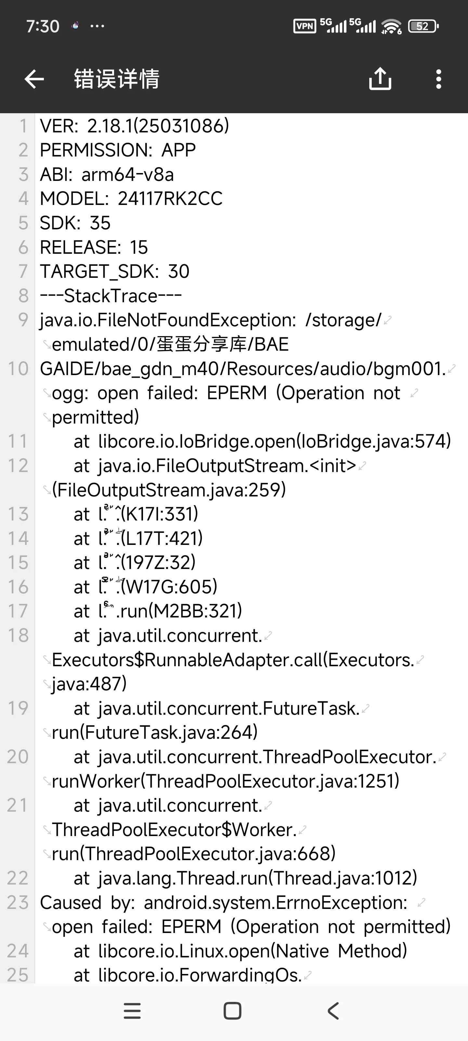Screen dimensions: 468x1041
Task: Tap the Android back navigation chevron
Action: coord(333,1011)
